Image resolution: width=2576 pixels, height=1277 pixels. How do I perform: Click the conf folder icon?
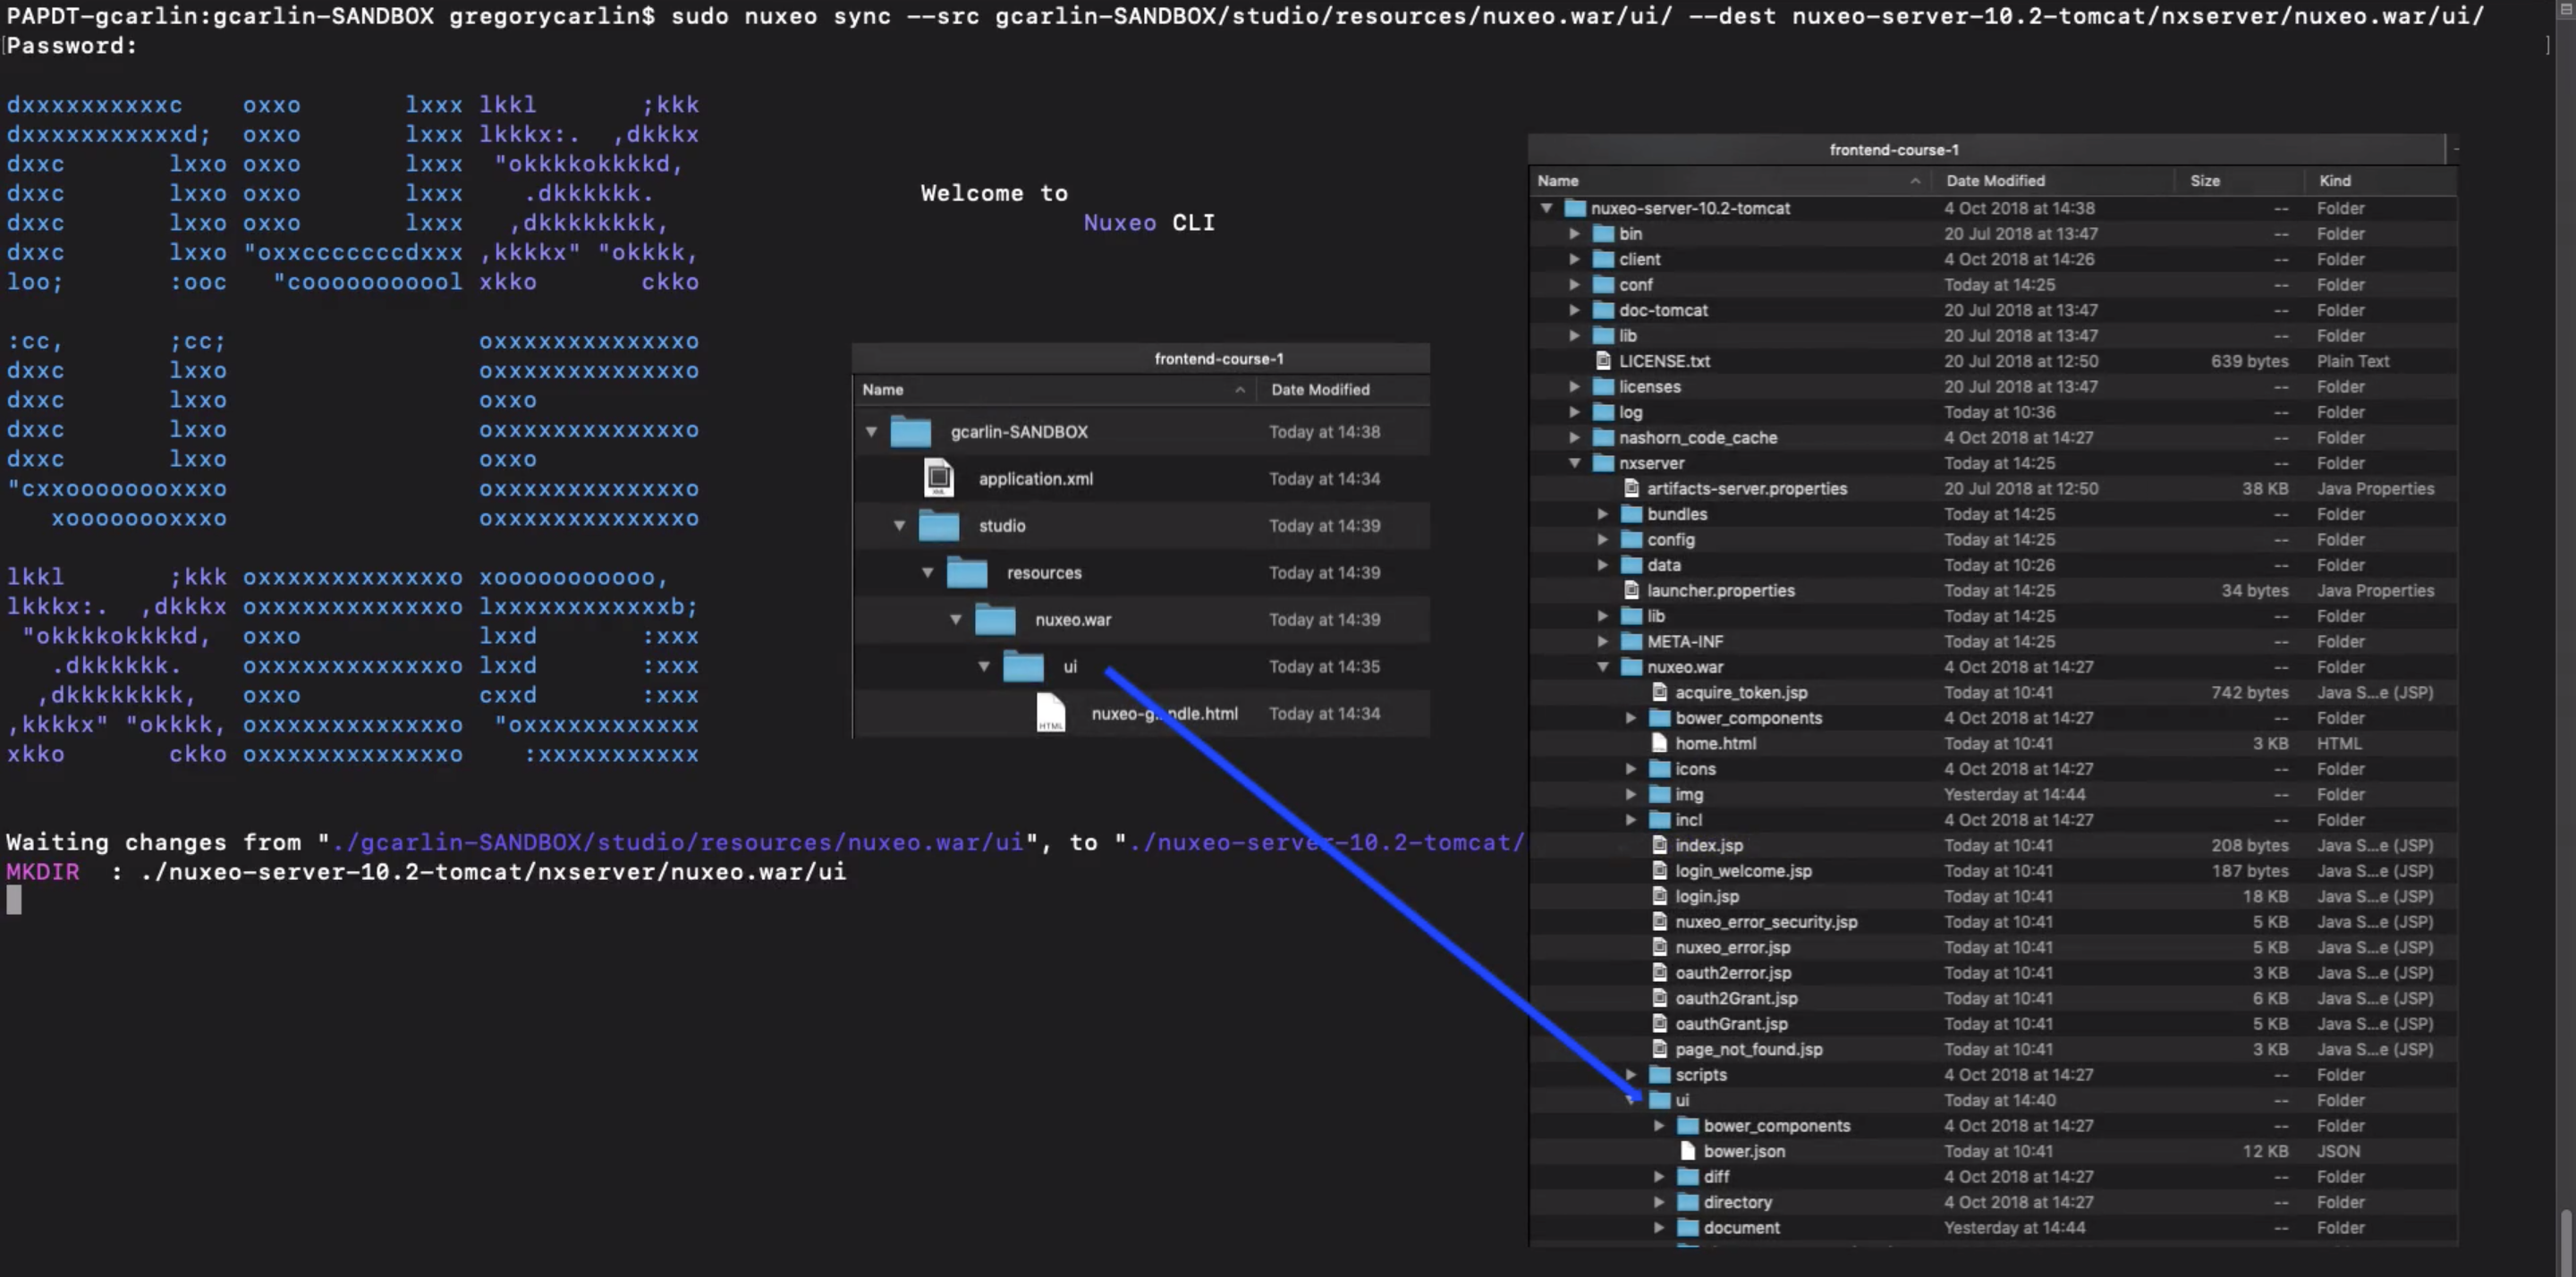pyautogui.click(x=1603, y=284)
